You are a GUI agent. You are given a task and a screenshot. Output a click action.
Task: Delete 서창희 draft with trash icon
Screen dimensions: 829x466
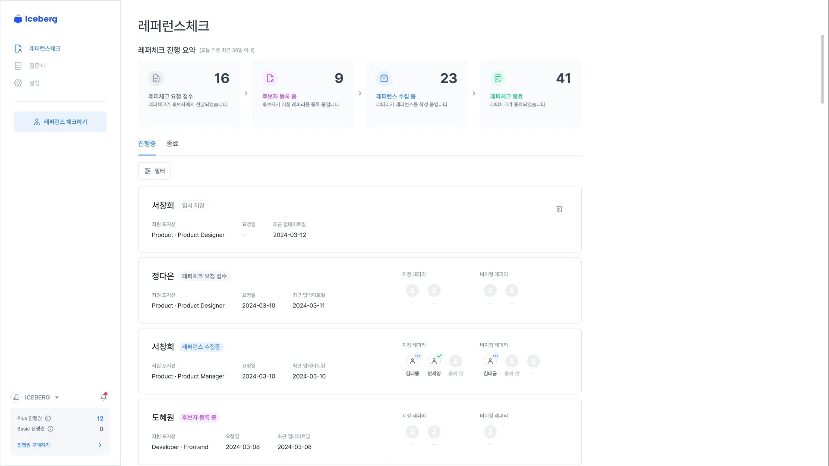pos(559,209)
